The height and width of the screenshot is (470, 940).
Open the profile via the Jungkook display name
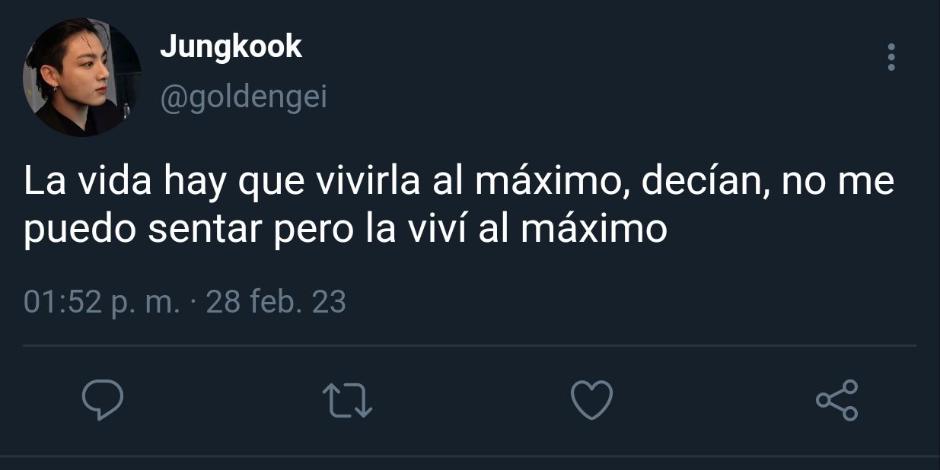(x=231, y=47)
